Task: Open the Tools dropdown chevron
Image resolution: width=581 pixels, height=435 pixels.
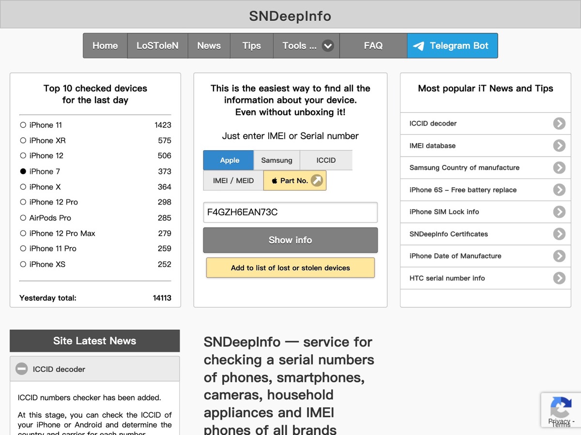Action: coord(328,46)
